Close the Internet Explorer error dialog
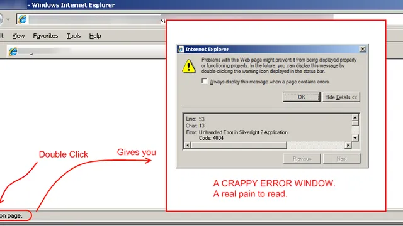 click(x=363, y=49)
